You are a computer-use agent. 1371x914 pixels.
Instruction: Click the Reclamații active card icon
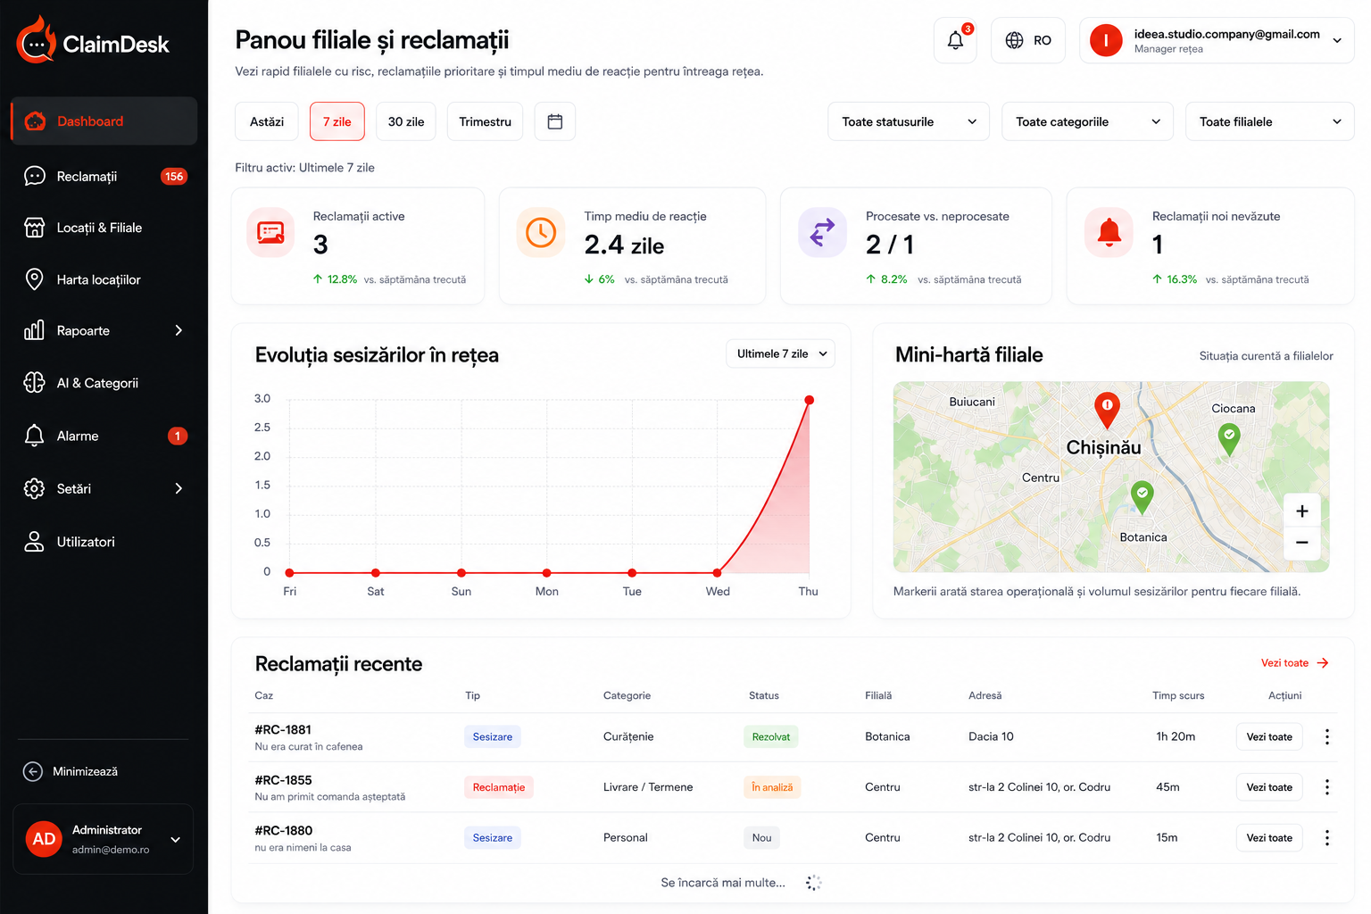point(270,233)
